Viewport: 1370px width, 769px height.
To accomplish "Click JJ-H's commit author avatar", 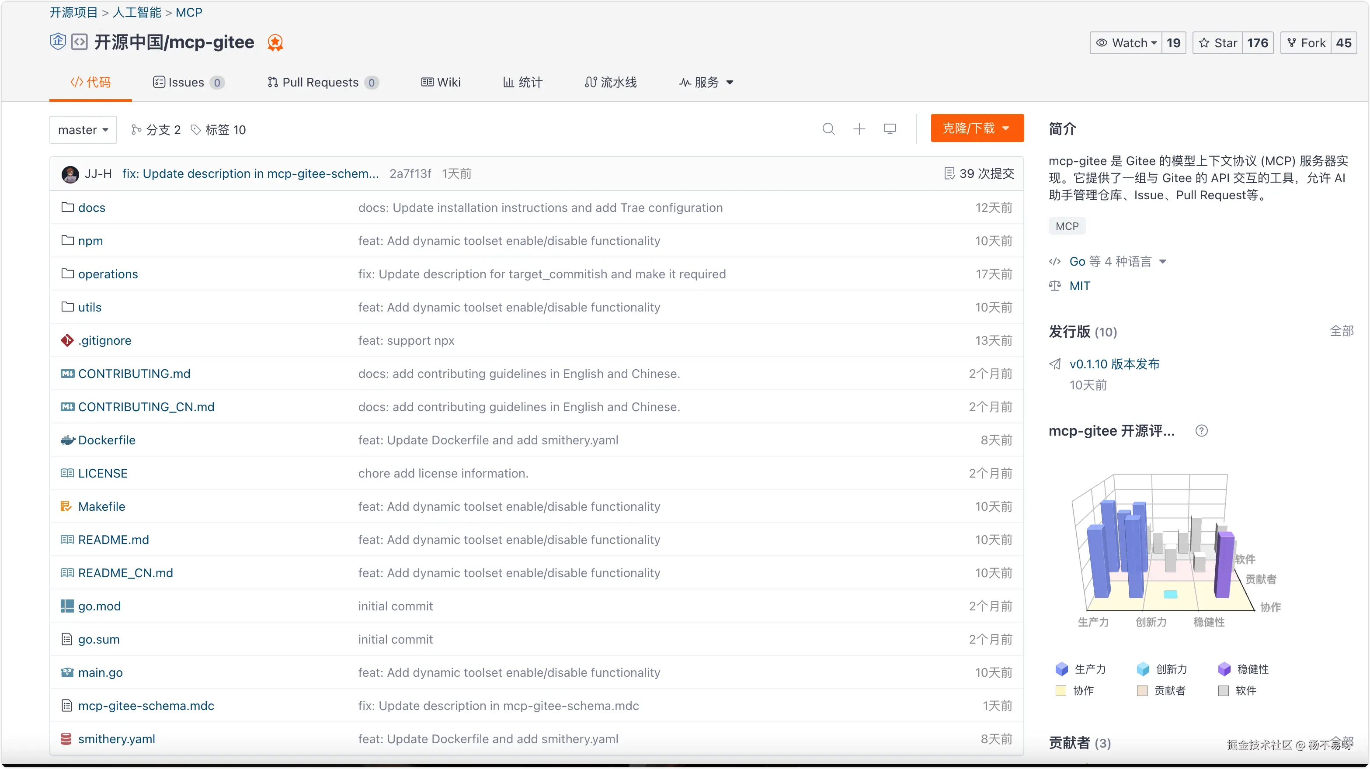I will [70, 174].
